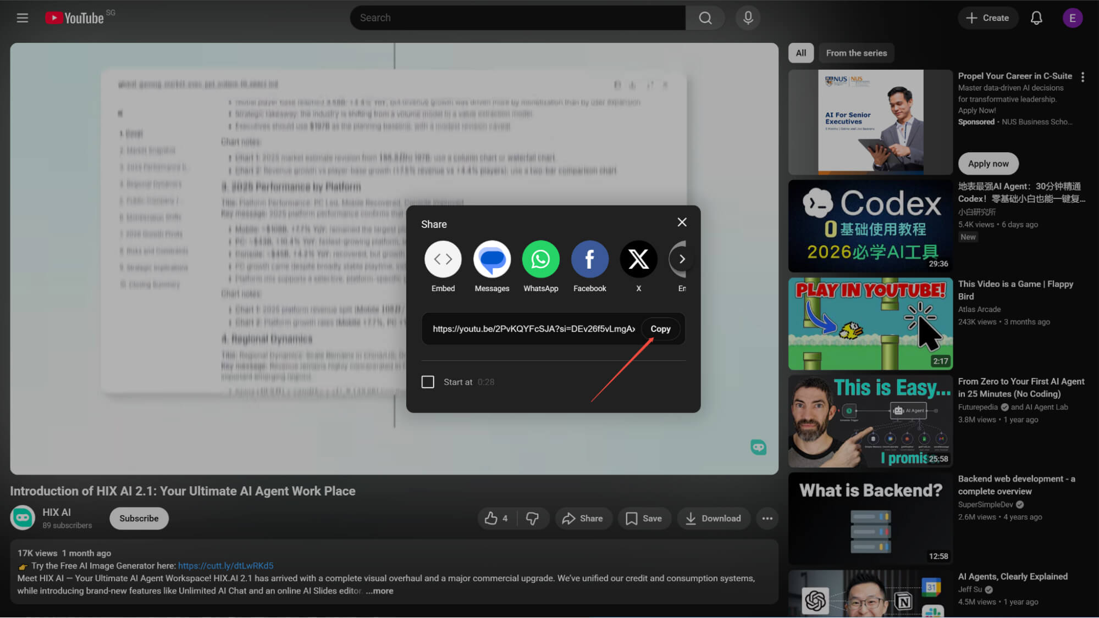Open options for the NUS sponsored ad

1083,77
